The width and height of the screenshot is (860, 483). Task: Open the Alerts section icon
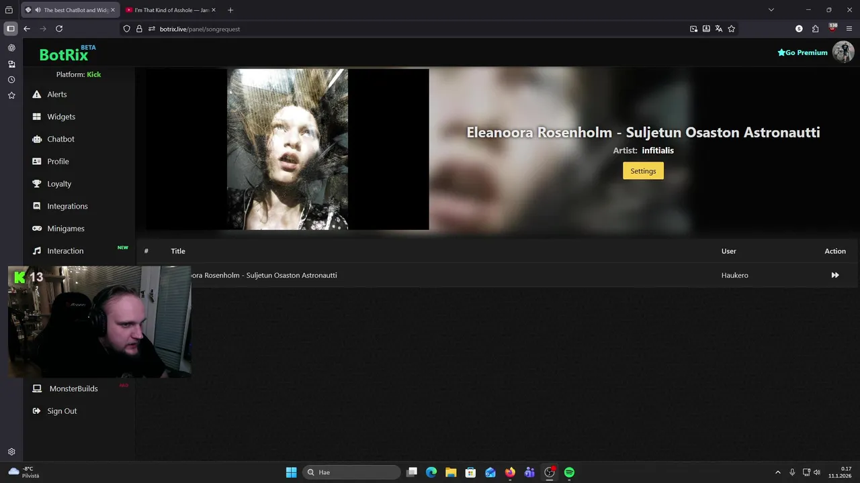pos(37,95)
